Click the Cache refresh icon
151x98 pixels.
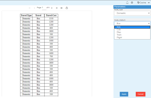tap(138, 2)
